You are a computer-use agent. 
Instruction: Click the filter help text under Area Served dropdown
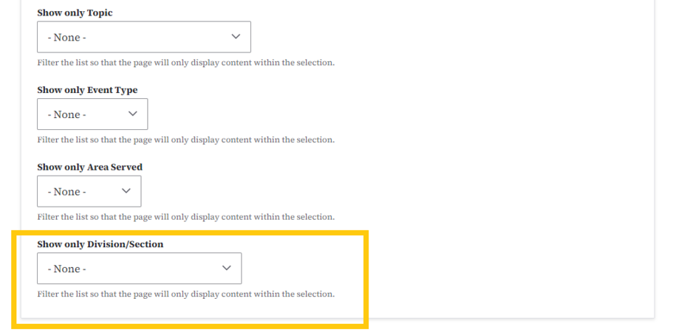(x=185, y=217)
